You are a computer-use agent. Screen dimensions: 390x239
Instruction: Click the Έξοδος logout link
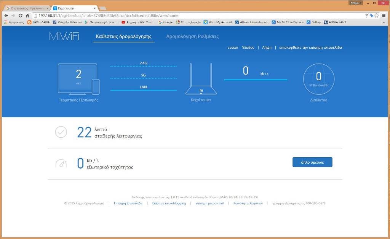pos(248,48)
